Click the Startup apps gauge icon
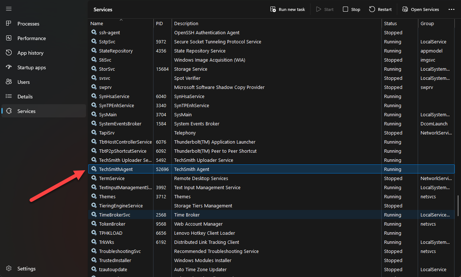The width and height of the screenshot is (461, 277). click(9, 67)
